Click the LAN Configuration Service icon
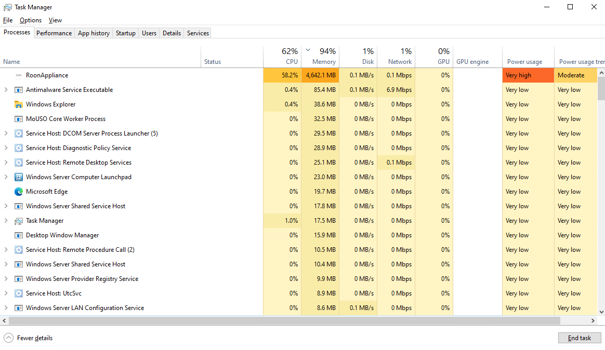The width and height of the screenshot is (605, 350). (x=19, y=308)
